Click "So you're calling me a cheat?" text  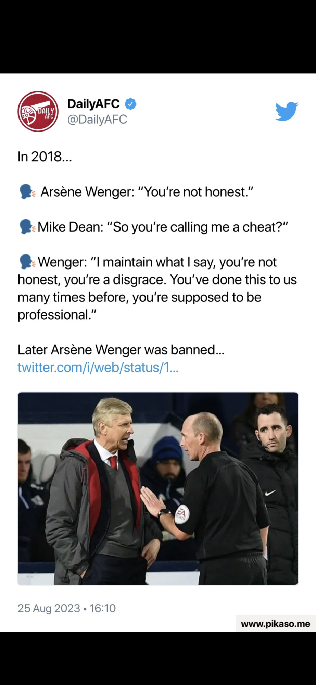[198, 227]
